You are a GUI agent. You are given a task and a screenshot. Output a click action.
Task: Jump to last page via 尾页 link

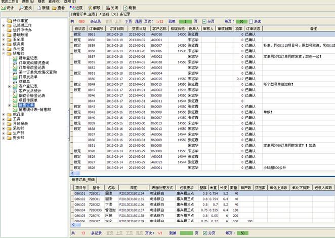[139, 21]
